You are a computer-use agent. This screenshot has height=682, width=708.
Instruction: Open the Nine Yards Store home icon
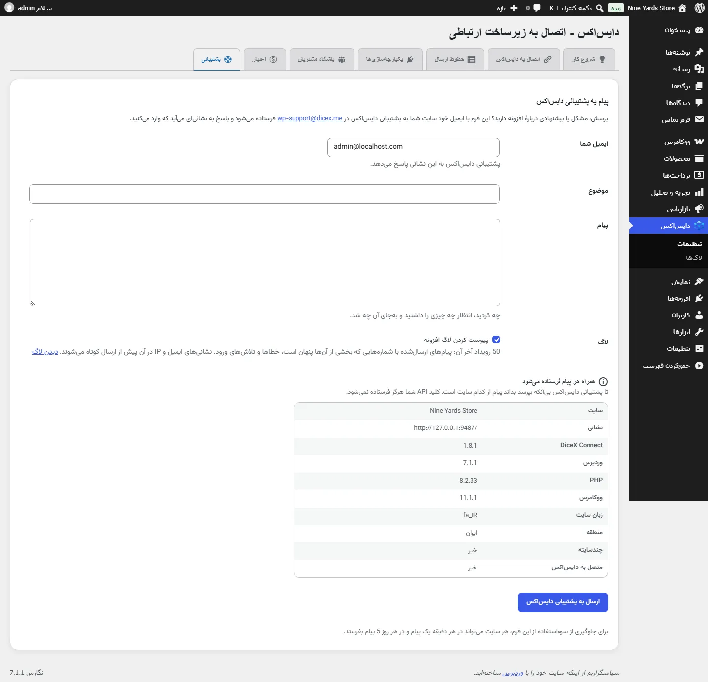(682, 8)
